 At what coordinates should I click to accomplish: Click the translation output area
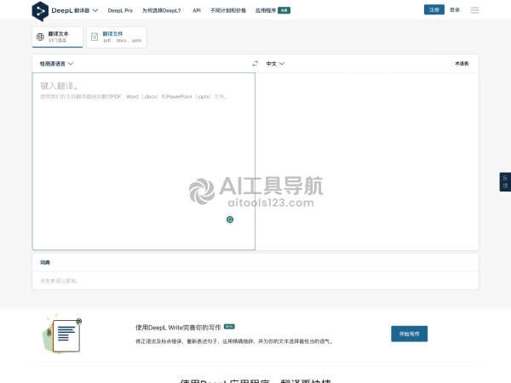[x=367, y=162]
